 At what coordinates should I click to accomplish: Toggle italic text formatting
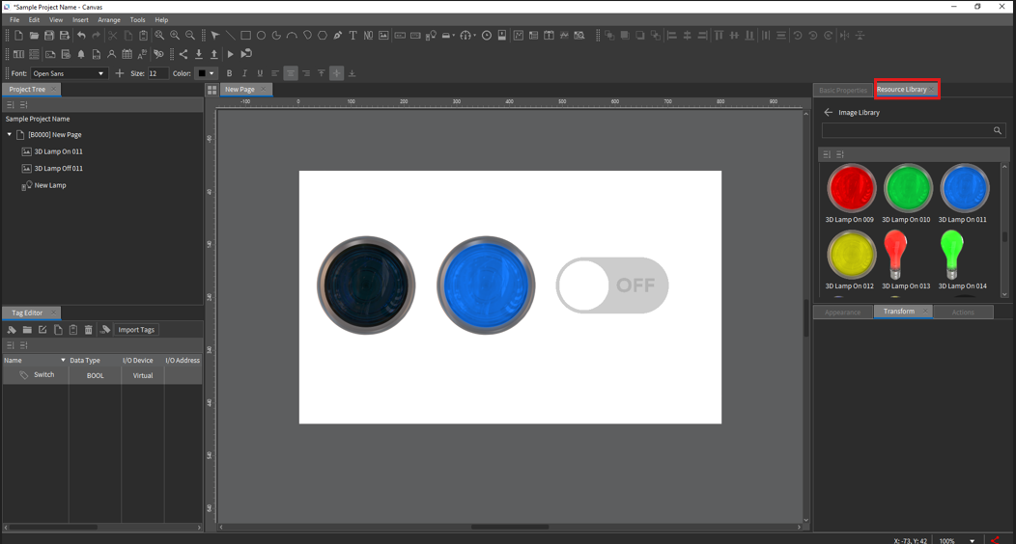pos(244,73)
